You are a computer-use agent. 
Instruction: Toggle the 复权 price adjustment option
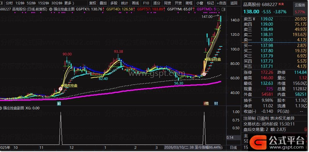point(93,3)
